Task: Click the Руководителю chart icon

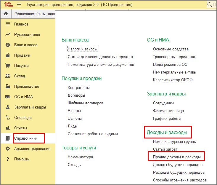Action: [8, 34]
